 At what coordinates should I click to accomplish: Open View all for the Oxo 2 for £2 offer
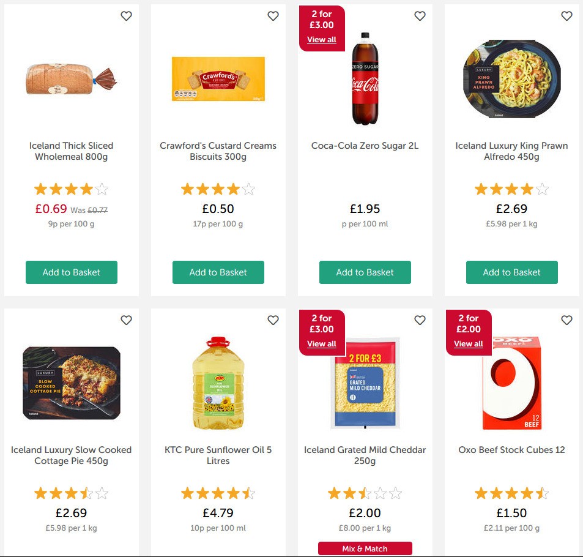pos(468,344)
